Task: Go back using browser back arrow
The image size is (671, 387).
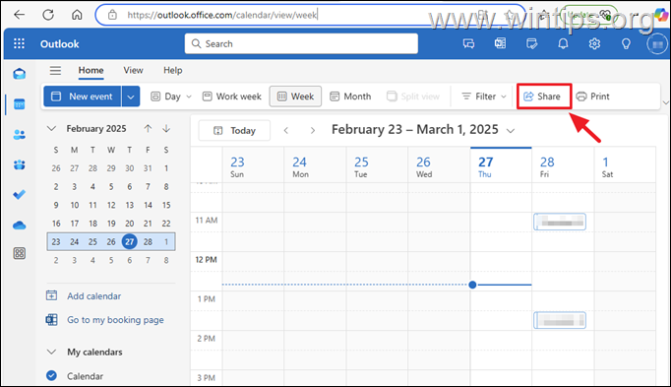Action: pos(20,15)
